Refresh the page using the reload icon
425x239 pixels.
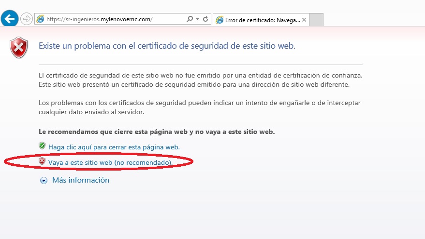pyautogui.click(x=205, y=19)
